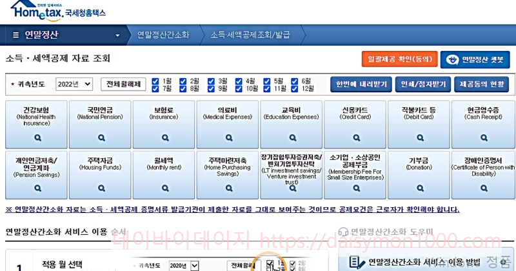This screenshot has width=516, height=271.
Task: Uncheck the 11월 month checkbox
Action: (x=267, y=89)
